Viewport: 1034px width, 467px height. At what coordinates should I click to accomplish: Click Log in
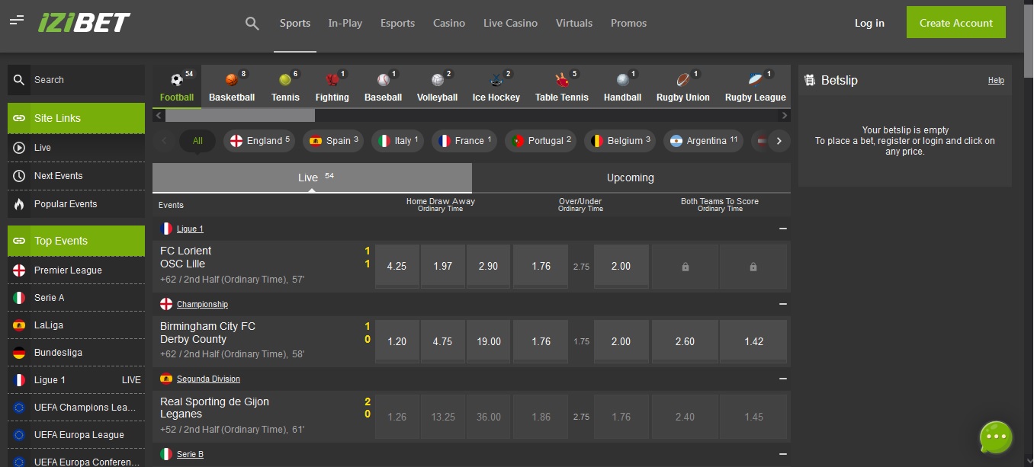click(x=869, y=23)
